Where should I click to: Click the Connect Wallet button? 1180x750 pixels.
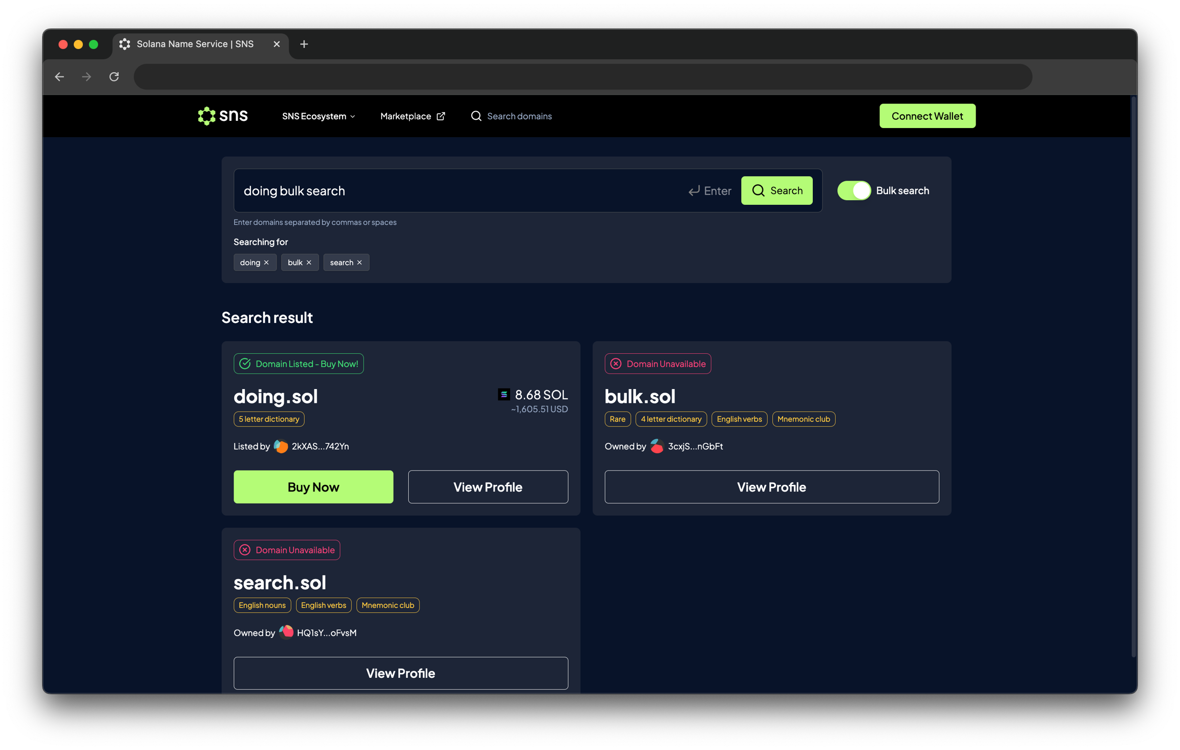(927, 116)
